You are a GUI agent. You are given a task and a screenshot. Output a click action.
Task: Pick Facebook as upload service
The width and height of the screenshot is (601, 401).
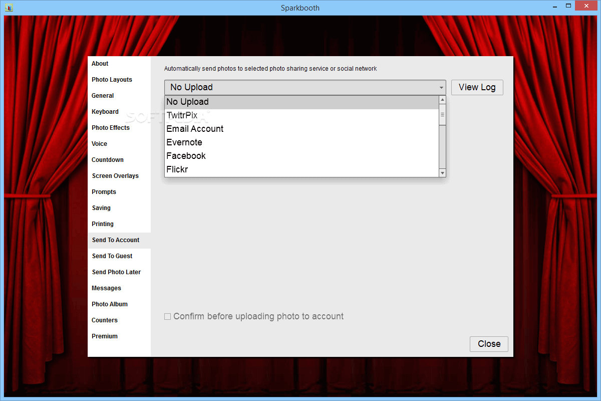click(302, 156)
